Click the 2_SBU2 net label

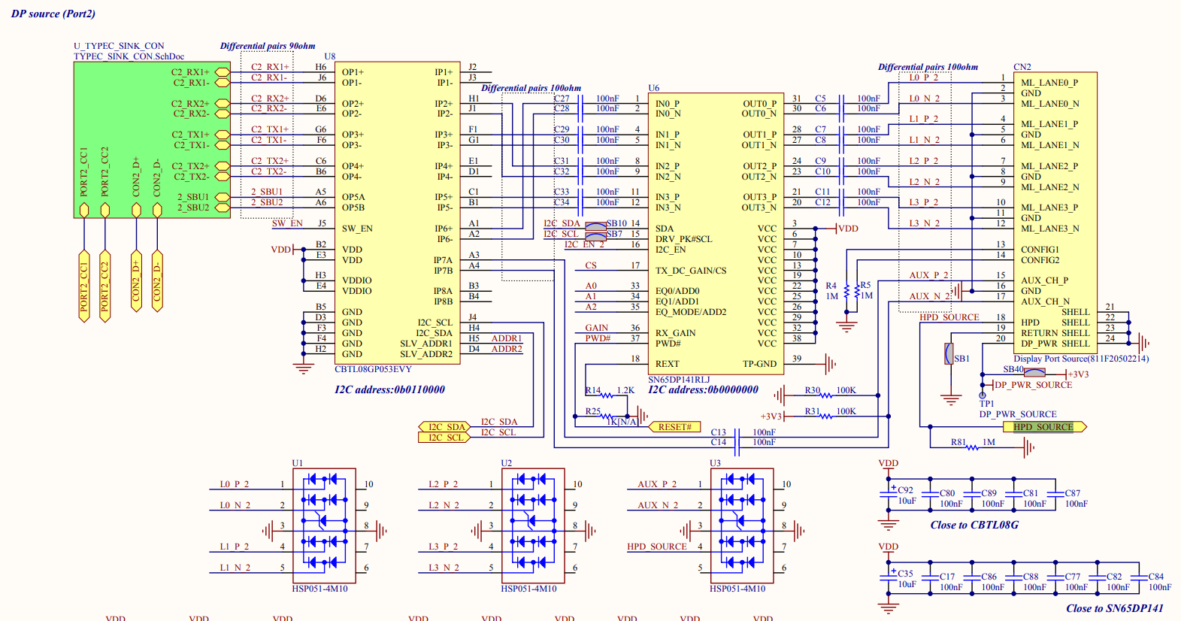(x=267, y=202)
